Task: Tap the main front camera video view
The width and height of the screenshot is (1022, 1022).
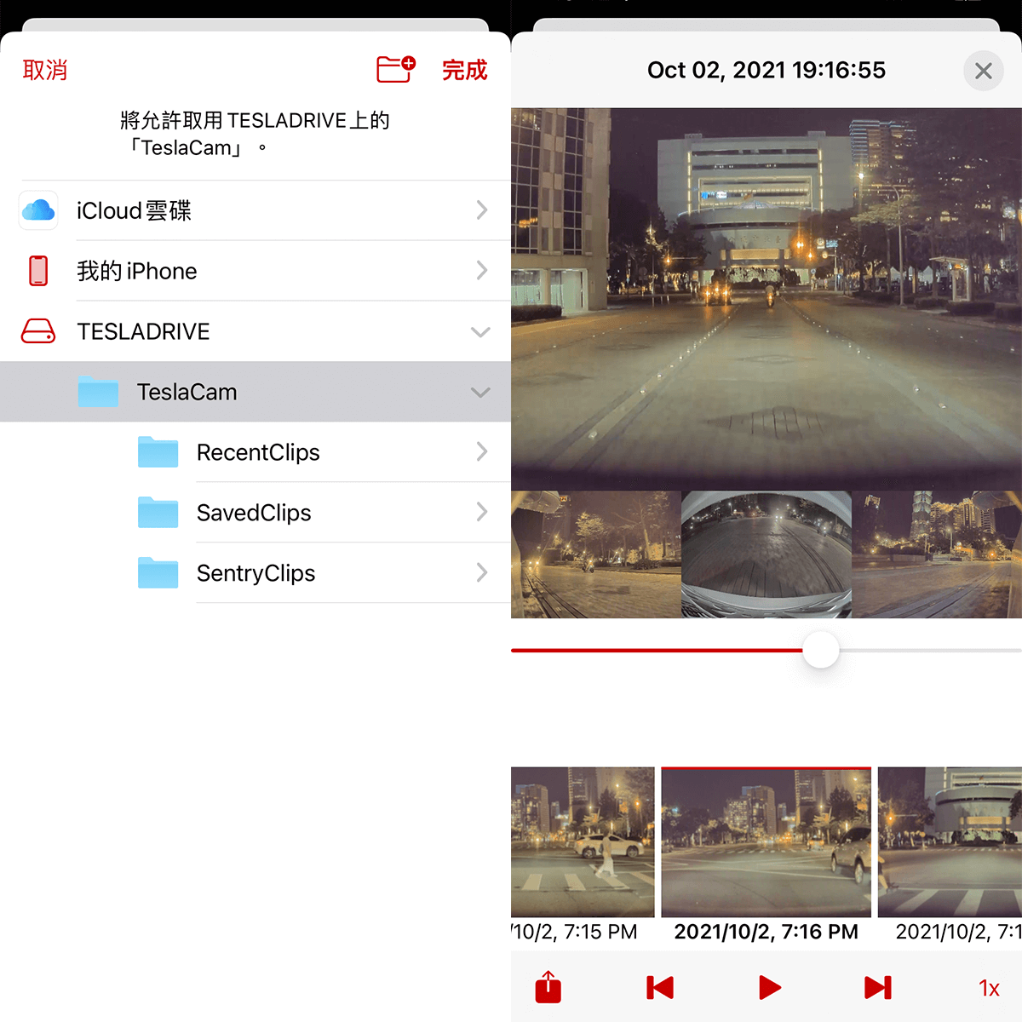Action: [x=766, y=298]
